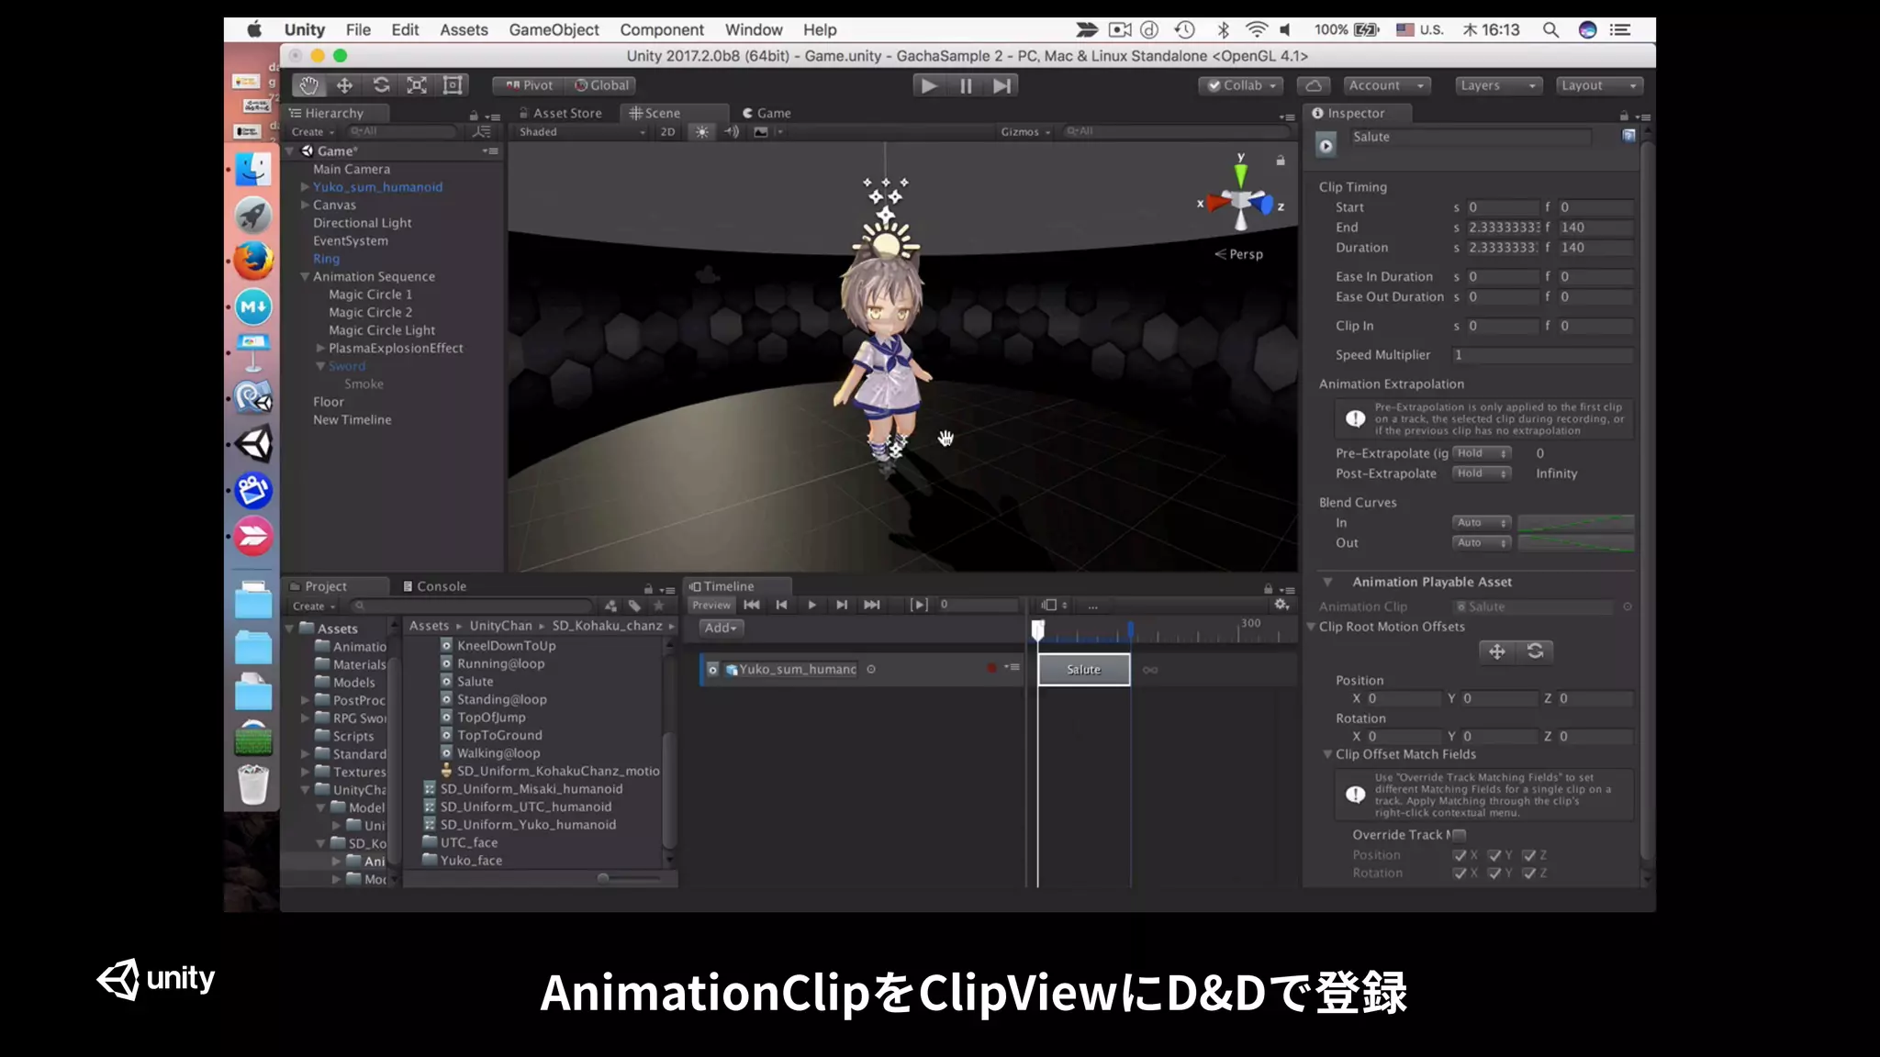The width and height of the screenshot is (1880, 1057).
Task: Toggle scene audio icon
Action: pos(732,132)
